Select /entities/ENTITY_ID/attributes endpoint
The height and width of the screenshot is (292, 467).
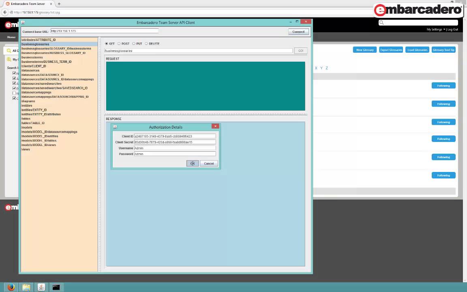click(41, 114)
